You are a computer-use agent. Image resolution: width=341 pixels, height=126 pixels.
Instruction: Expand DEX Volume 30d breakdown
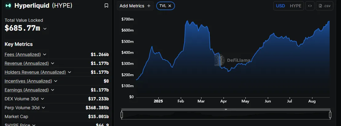pyautogui.click(x=42, y=99)
